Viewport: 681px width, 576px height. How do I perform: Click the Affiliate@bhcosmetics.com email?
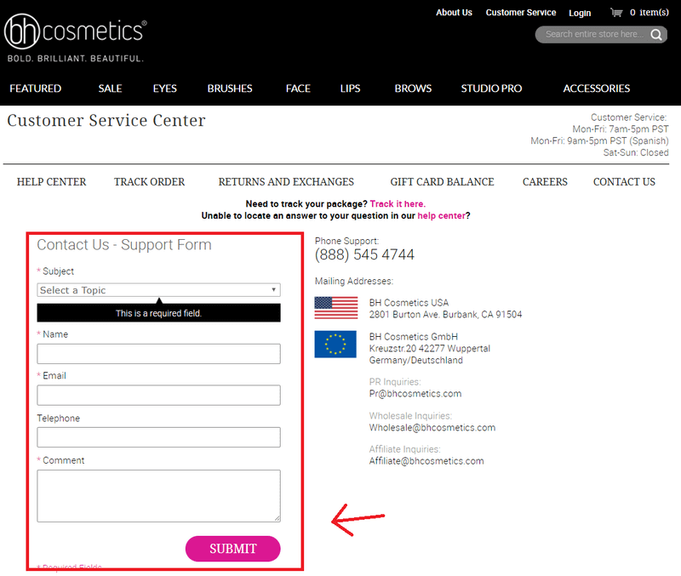[426, 461]
